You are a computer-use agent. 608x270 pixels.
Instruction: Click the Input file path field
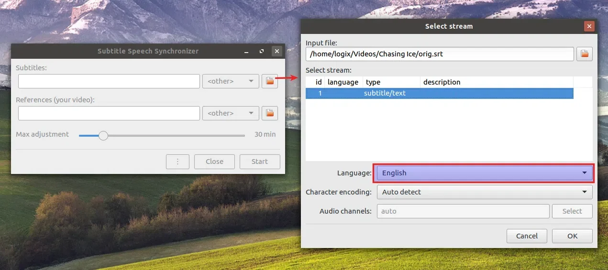click(440, 54)
